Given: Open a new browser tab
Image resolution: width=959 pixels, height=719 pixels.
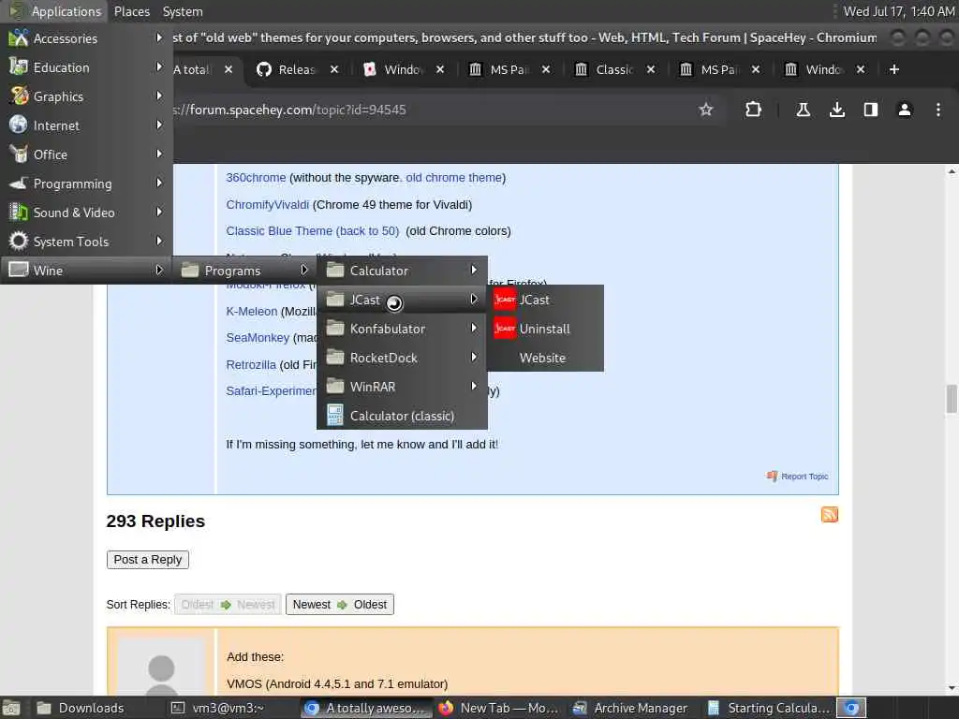Looking at the screenshot, I should tap(894, 69).
